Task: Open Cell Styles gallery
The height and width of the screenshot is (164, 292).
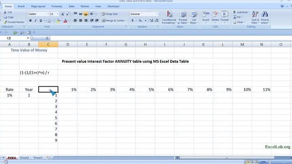Action: coord(194,17)
